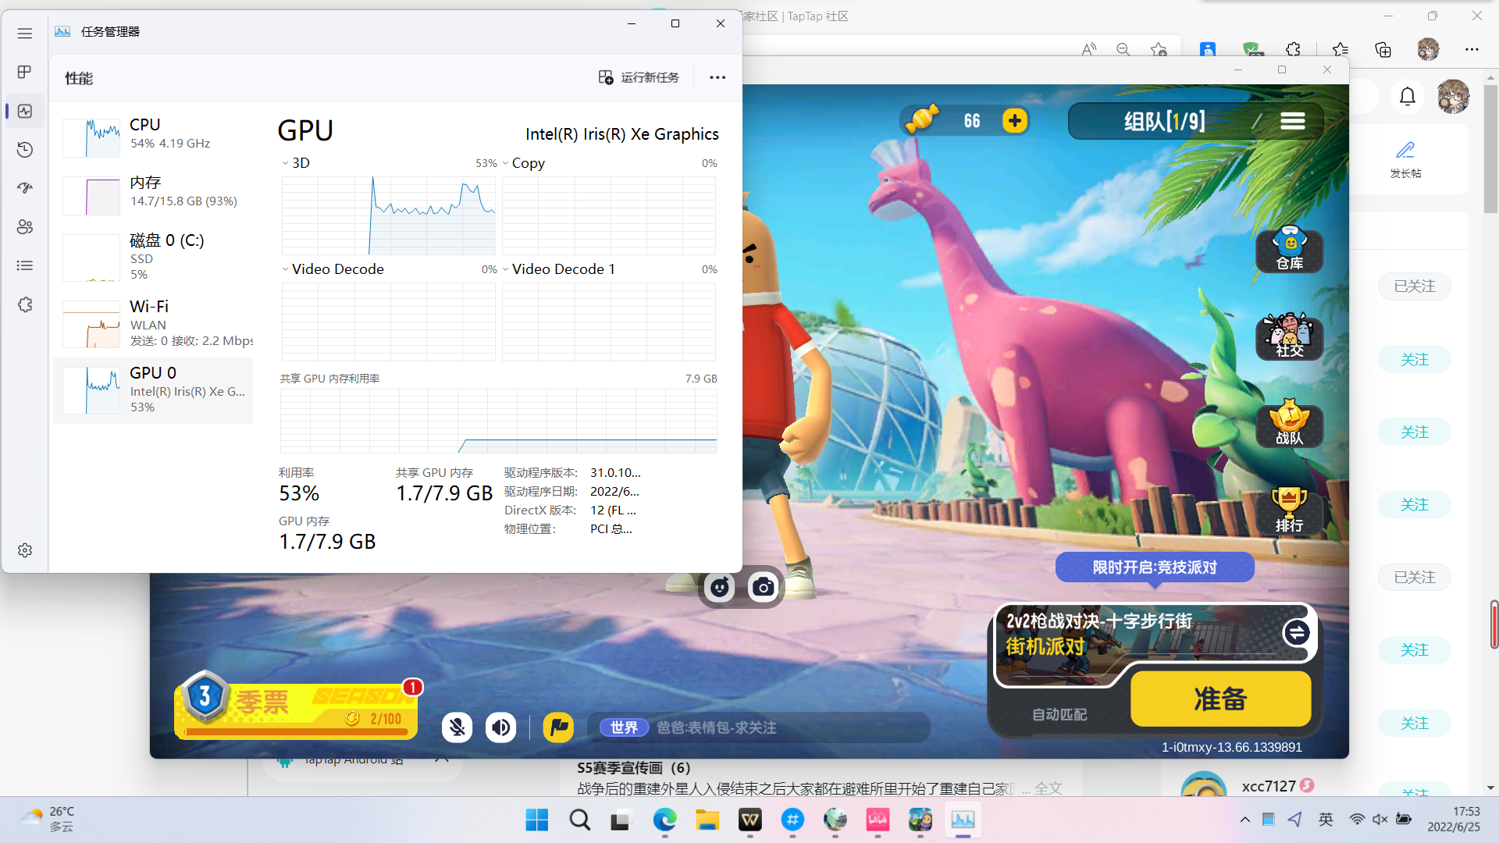Screen dimensions: 1499x843
Task: Toggle 自动匹配 auto matching
Action: 1059,714
